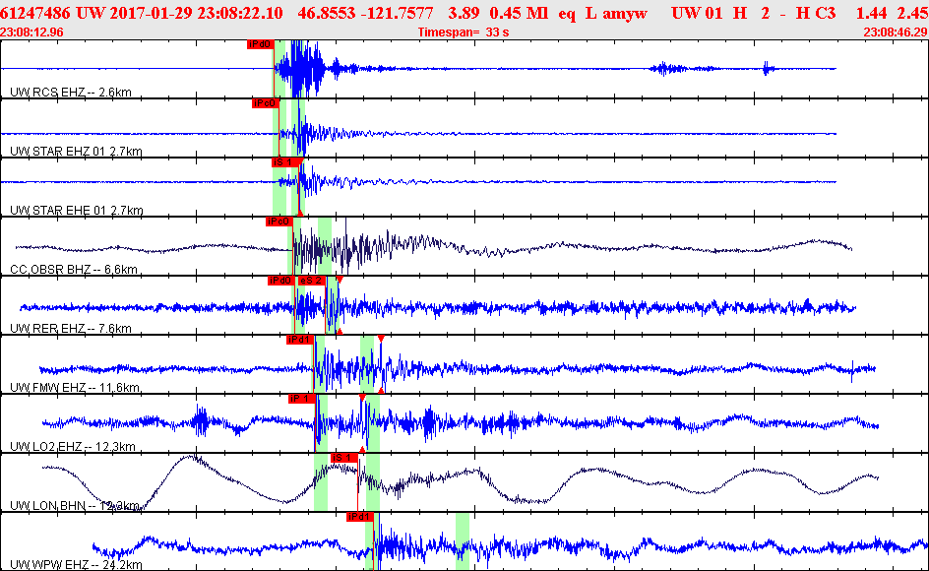The image size is (929, 571).
Task: Select the iS 1 pick flag on LON BHN trace
Action: coord(343,457)
